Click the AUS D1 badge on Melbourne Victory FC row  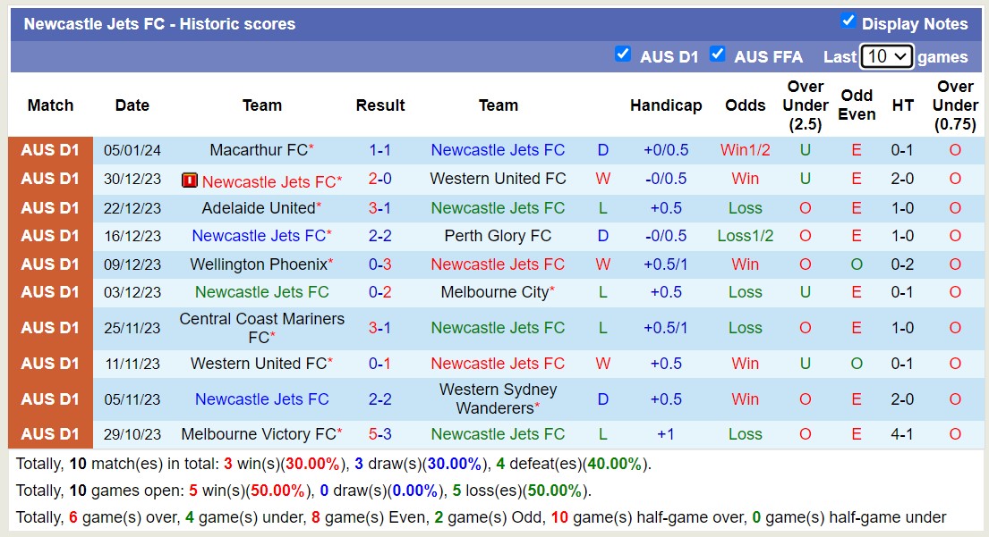50,434
